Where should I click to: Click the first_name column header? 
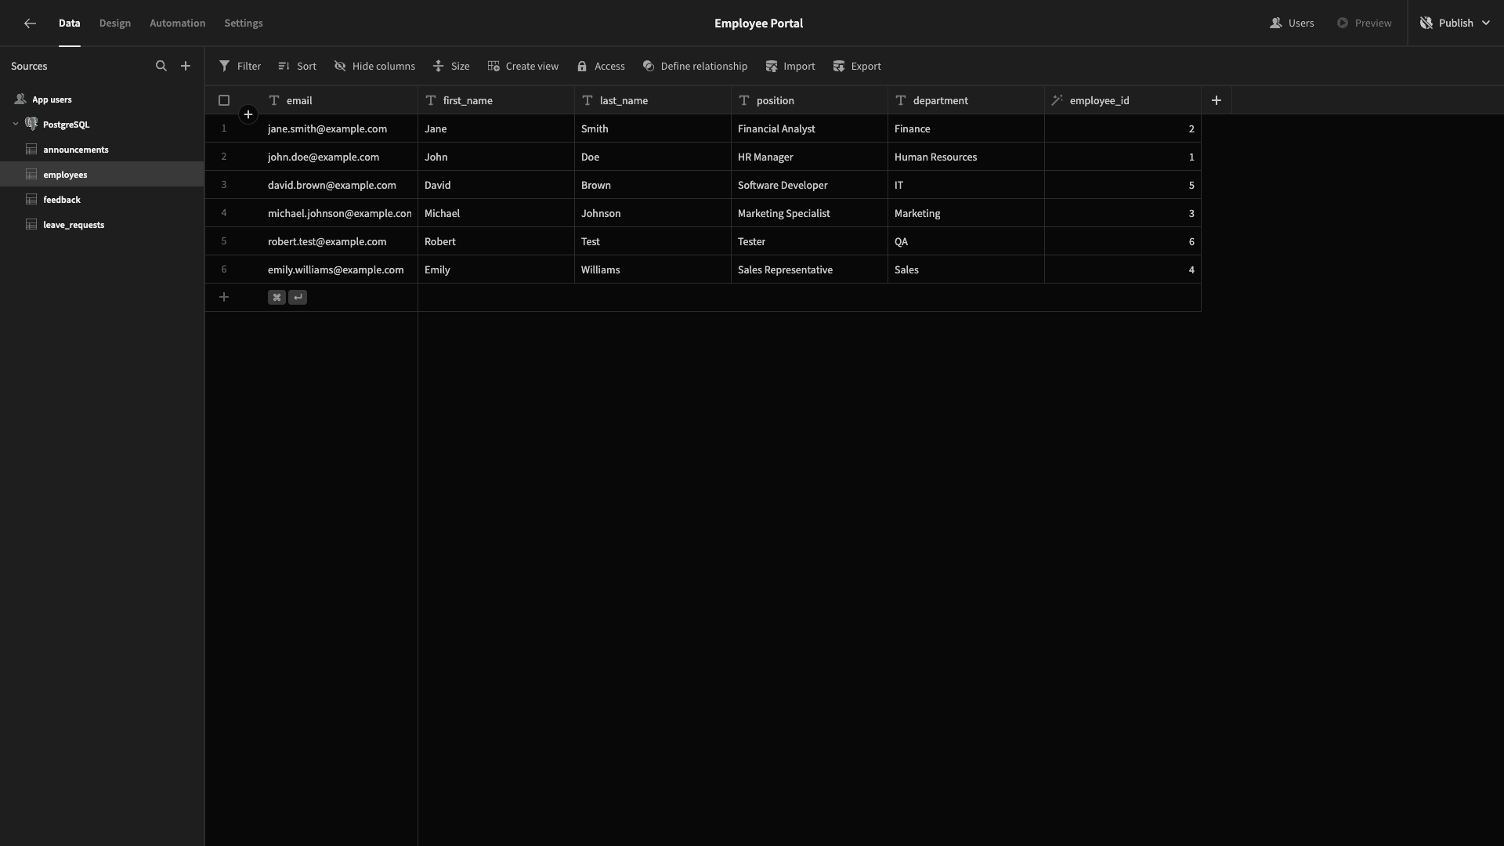point(496,100)
